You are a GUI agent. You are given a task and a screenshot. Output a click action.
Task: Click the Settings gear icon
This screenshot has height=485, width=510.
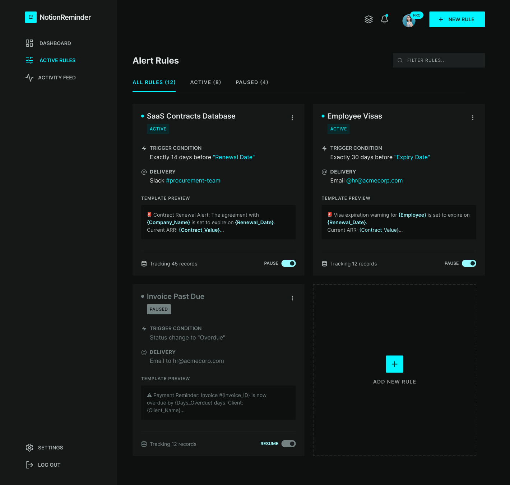[x=29, y=448]
